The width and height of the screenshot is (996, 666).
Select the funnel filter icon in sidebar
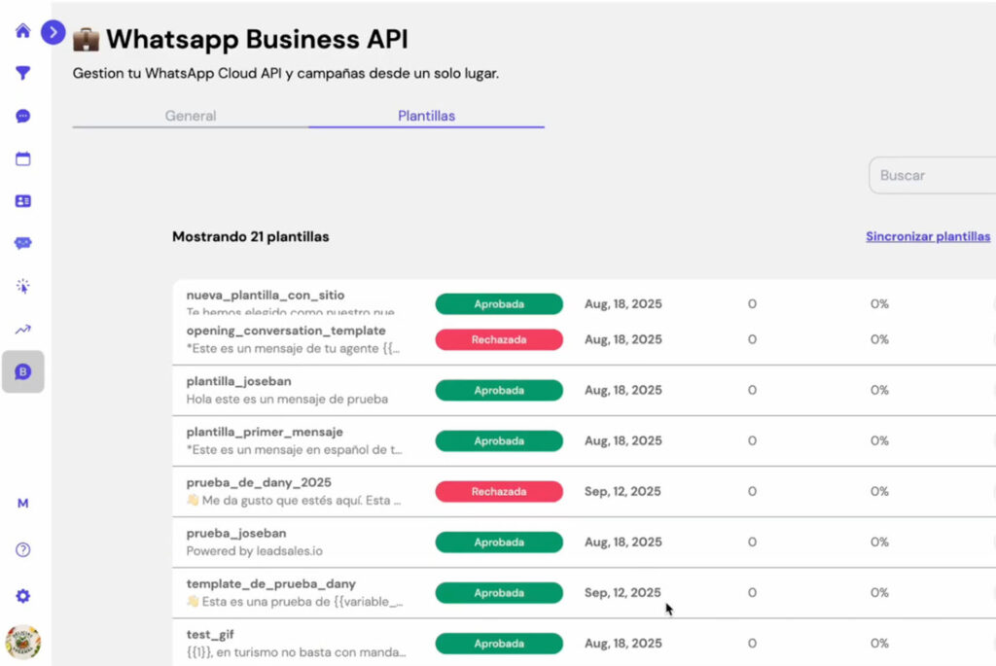coord(21,71)
